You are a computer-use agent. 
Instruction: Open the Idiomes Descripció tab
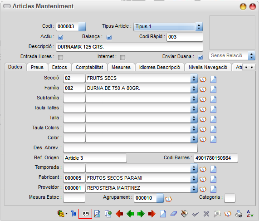(160, 67)
